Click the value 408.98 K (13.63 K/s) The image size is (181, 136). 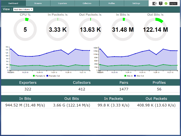(156, 105)
